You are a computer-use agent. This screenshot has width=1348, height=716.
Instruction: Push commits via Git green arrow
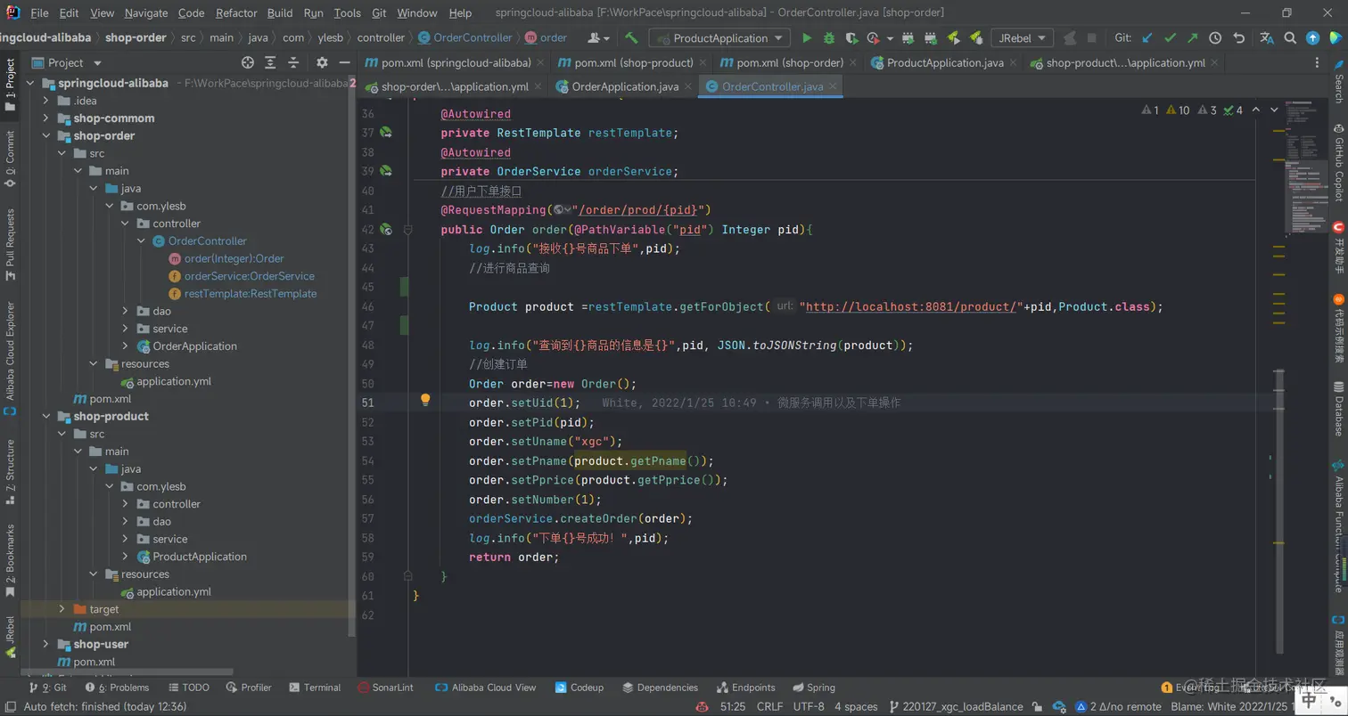pyautogui.click(x=1192, y=38)
